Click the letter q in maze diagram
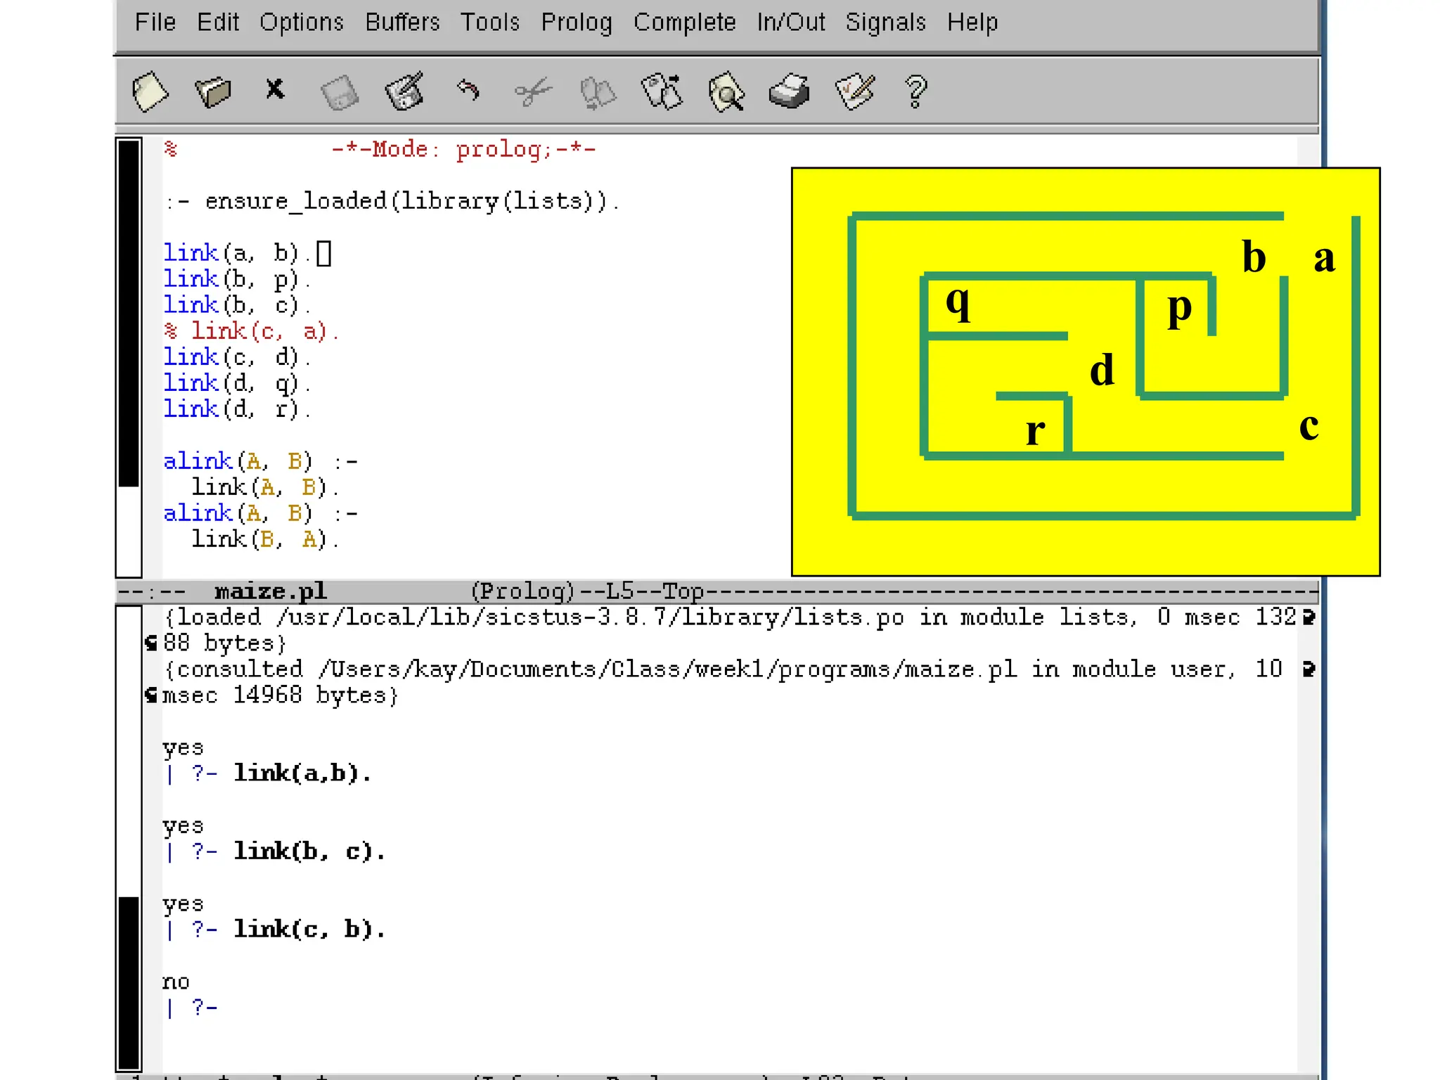This screenshot has height=1080, width=1440. [x=958, y=304]
